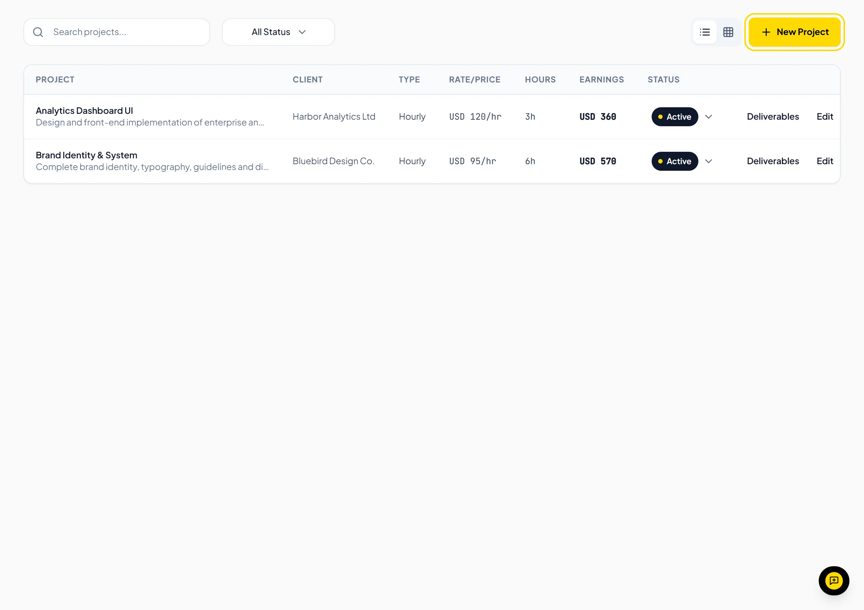The height and width of the screenshot is (610, 864).
Task: Focus the Search projects input field
Action: (x=117, y=32)
